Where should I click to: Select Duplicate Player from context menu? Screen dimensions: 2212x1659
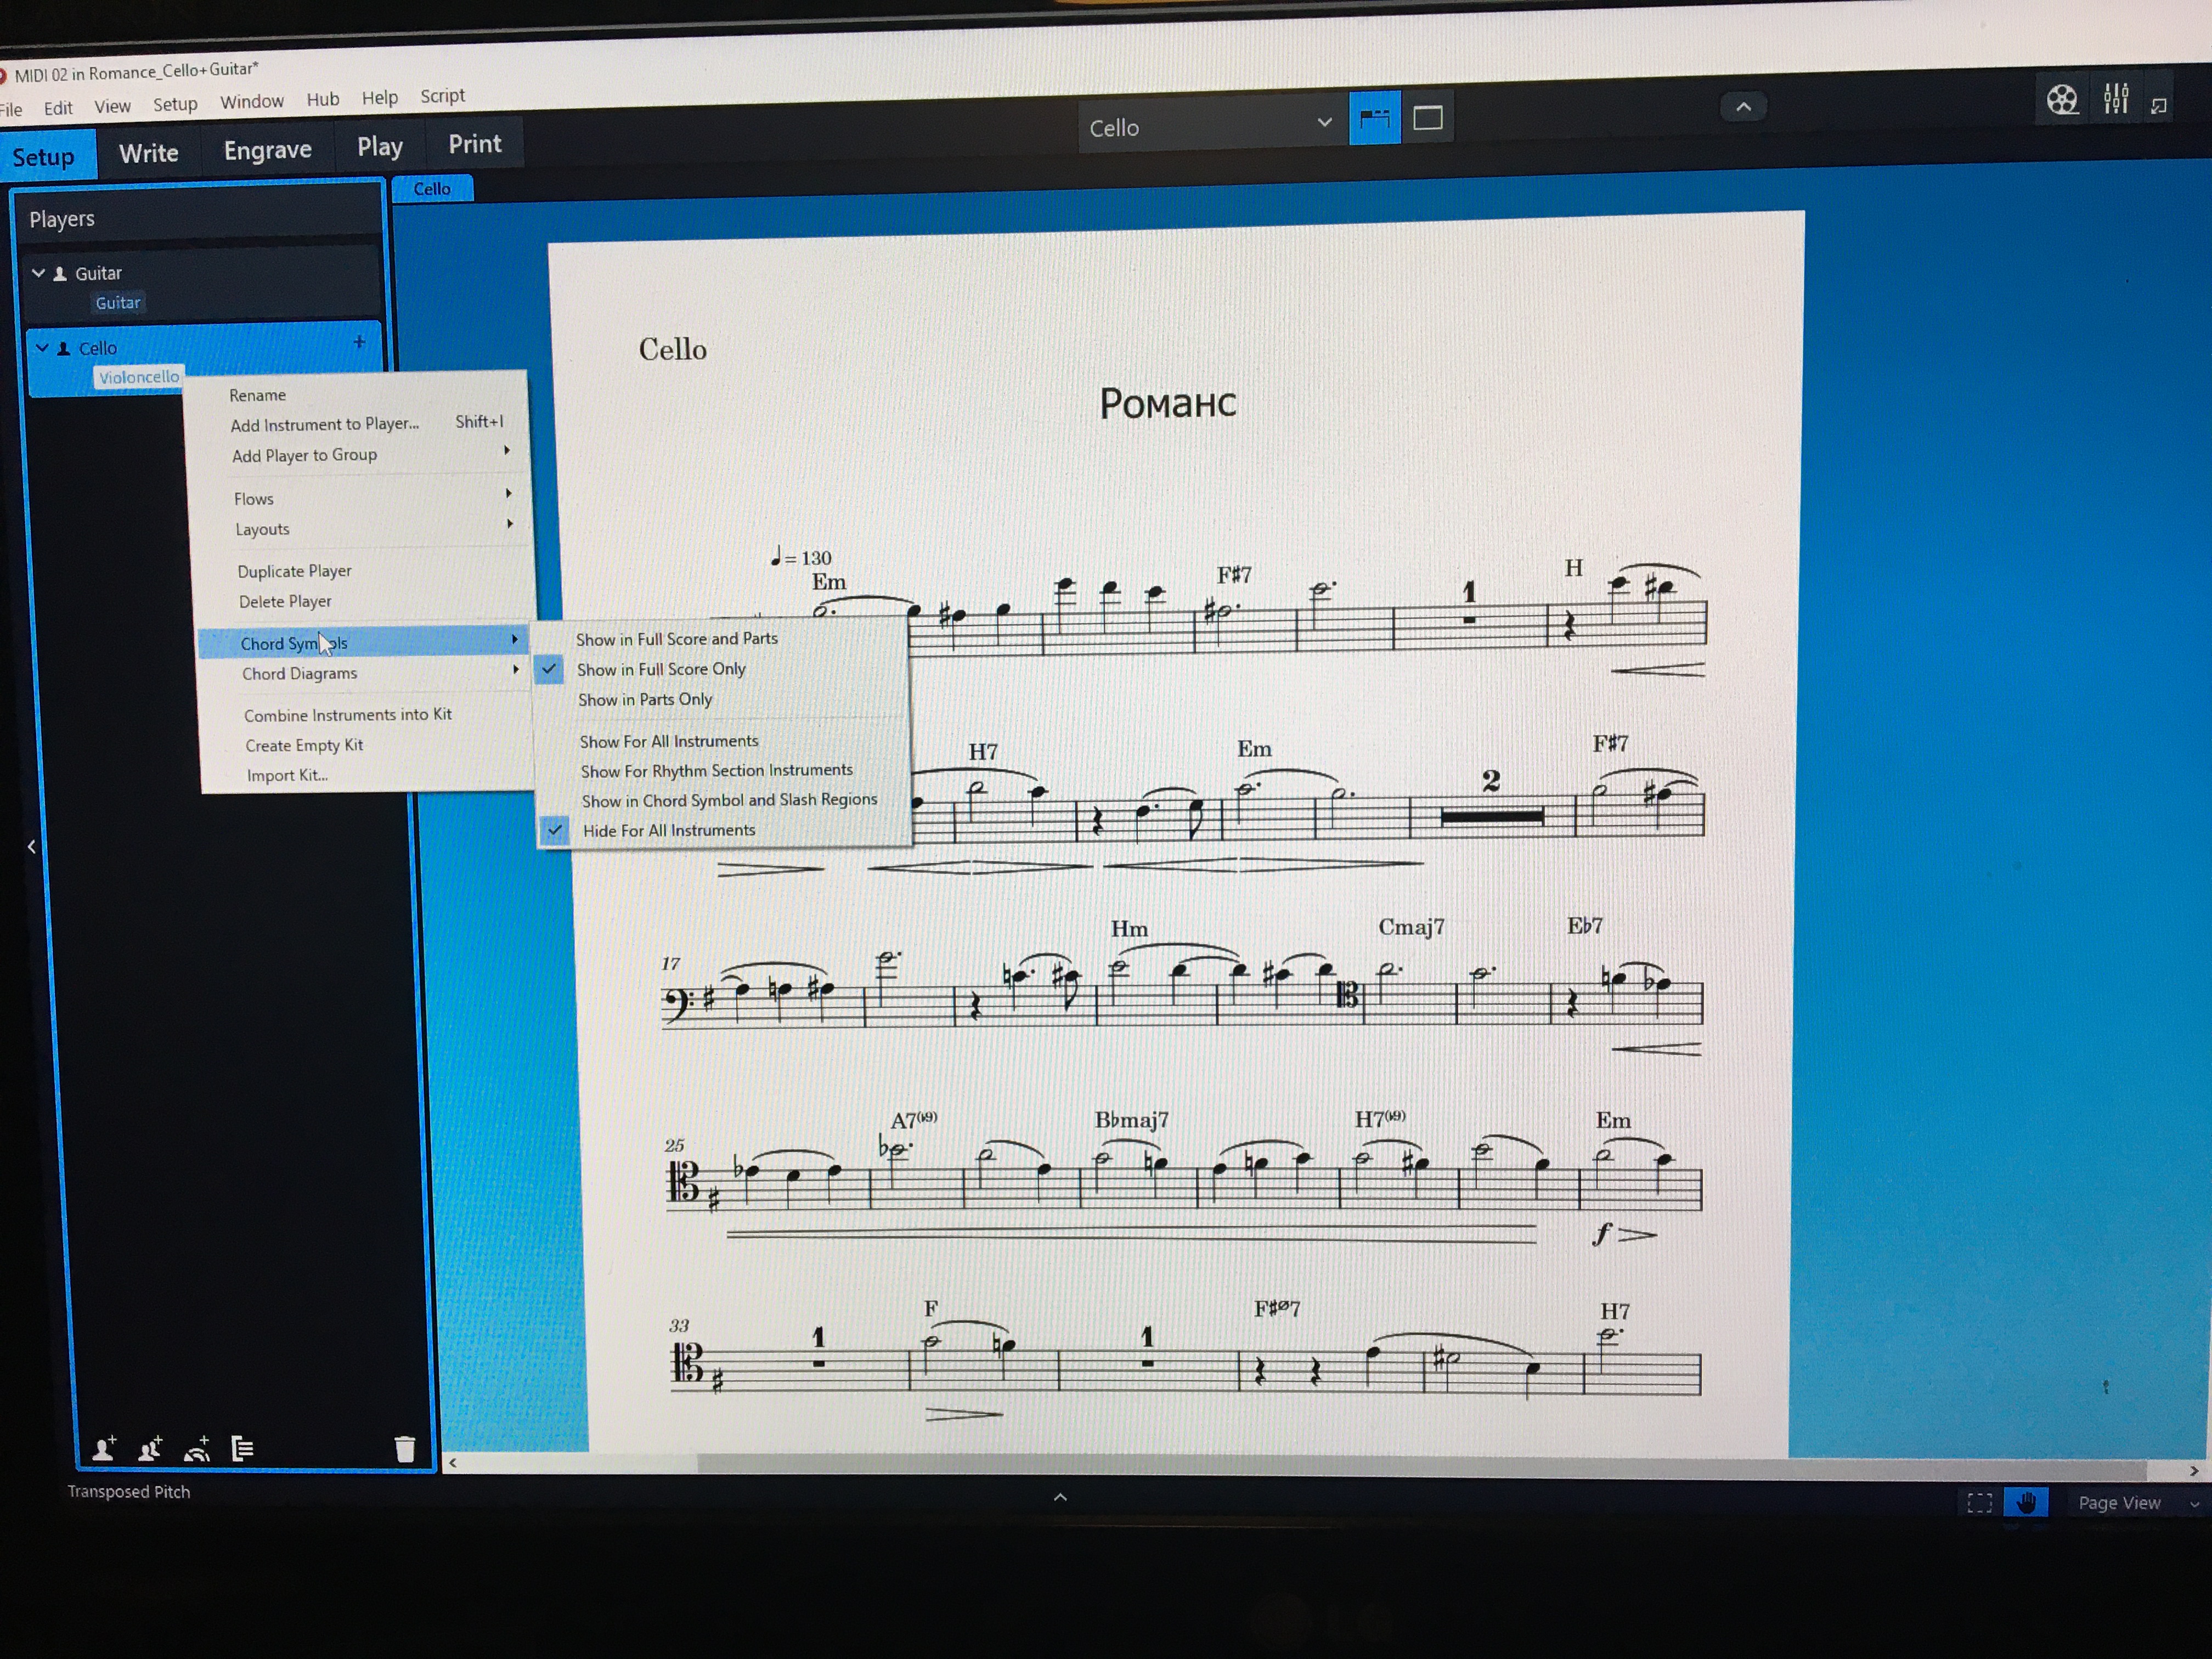[294, 571]
